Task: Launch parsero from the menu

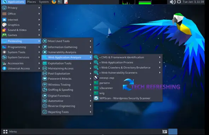Action: 128,83
